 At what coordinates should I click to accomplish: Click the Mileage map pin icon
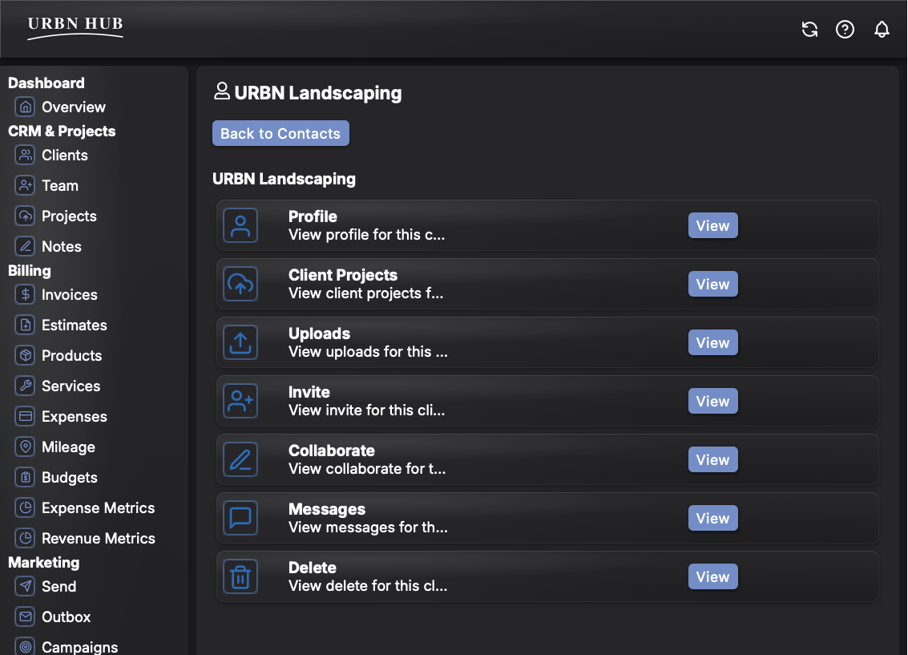26,447
